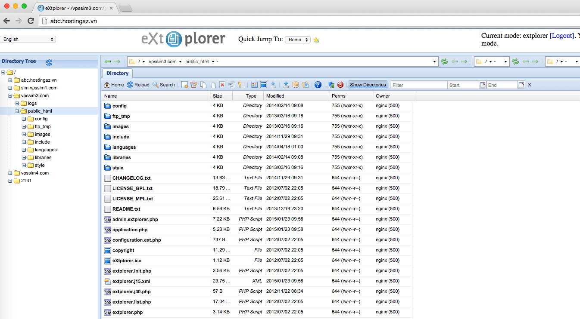Screen dimensions: 580x319
Task: Clear the filter with X
Action: click(530, 85)
